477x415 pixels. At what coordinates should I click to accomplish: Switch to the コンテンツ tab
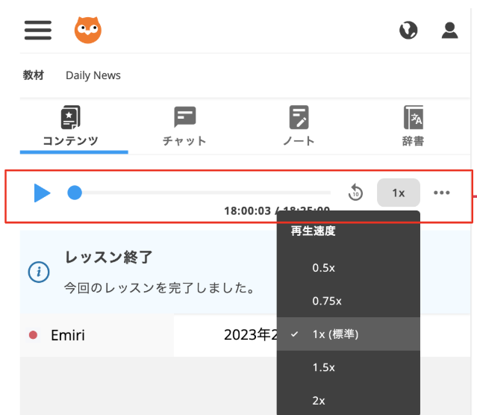tap(71, 127)
